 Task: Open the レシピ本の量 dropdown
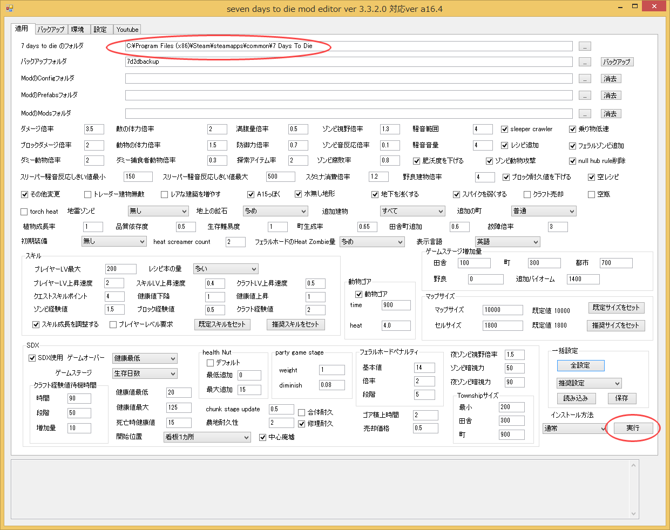pyautogui.click(x=226, y=269)
